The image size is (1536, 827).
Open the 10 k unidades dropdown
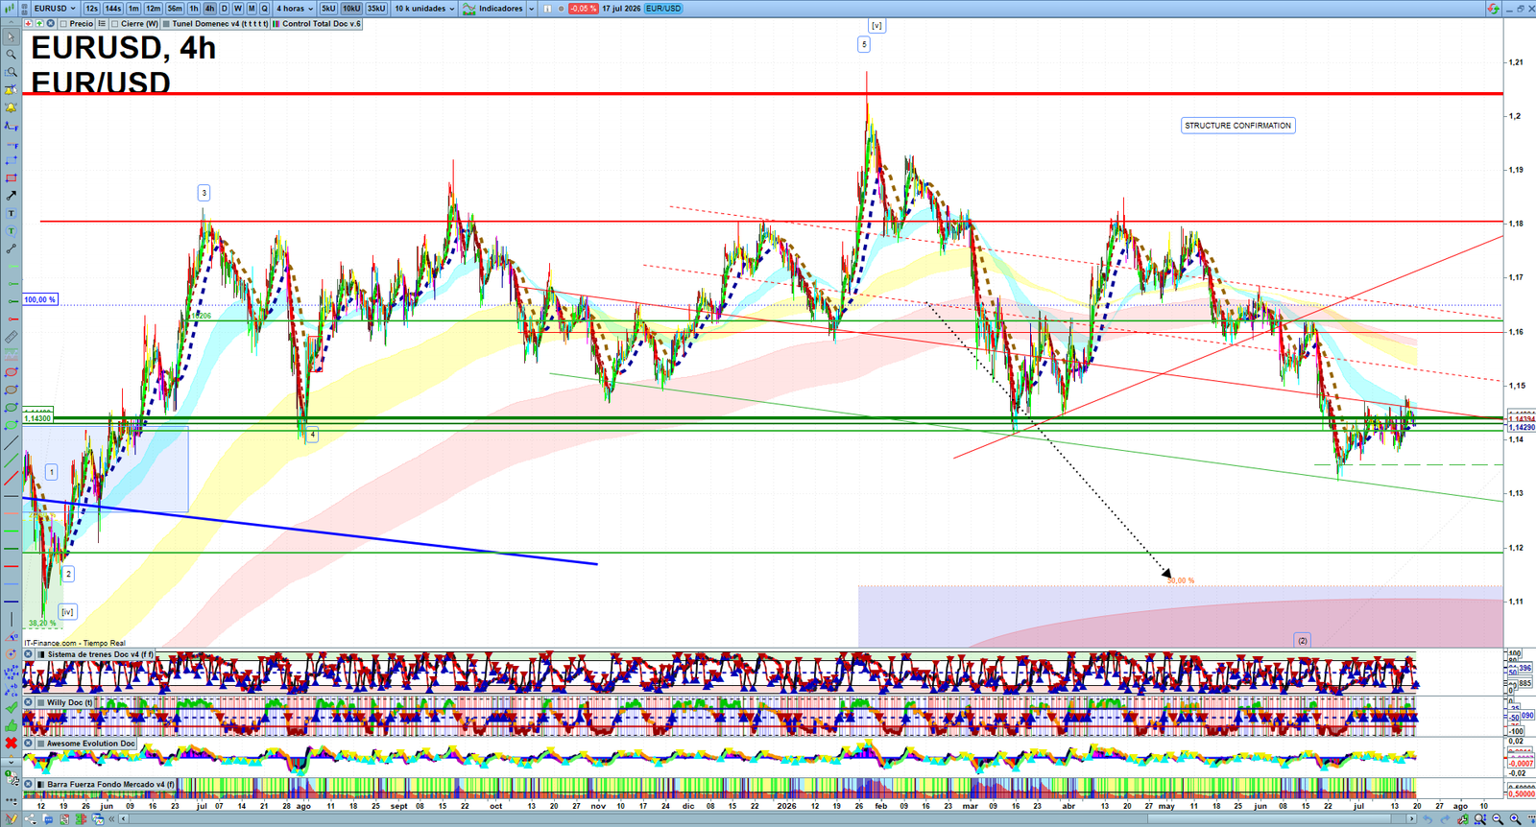424,8
